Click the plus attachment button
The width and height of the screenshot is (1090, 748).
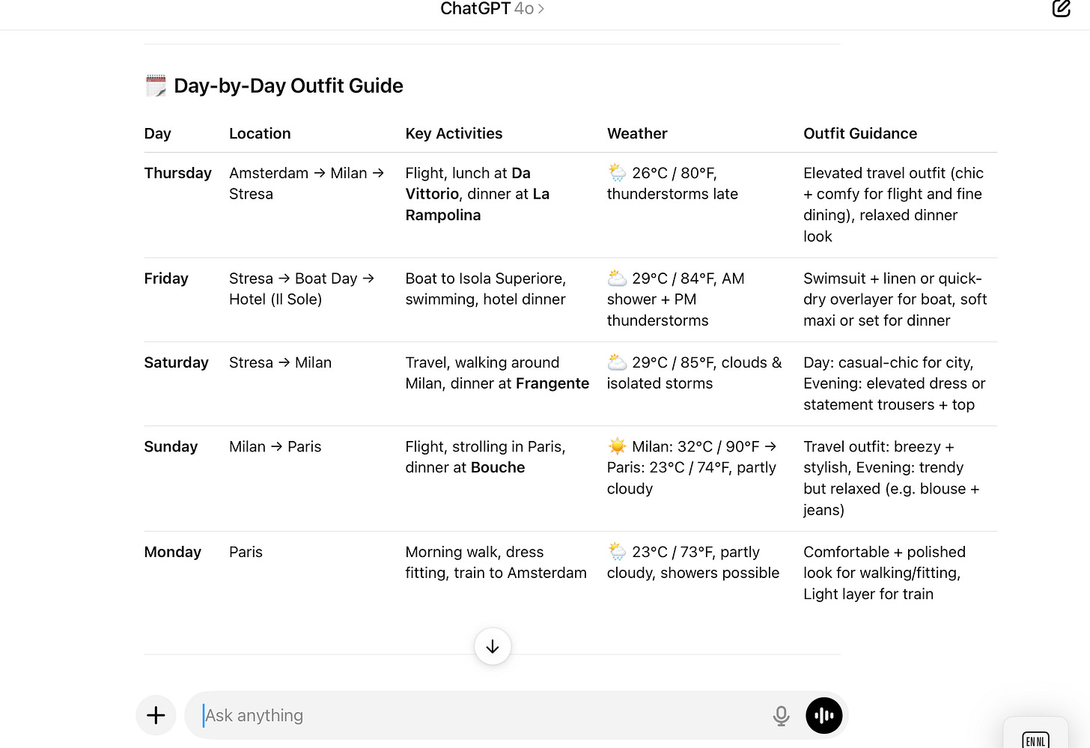(156, 715)
